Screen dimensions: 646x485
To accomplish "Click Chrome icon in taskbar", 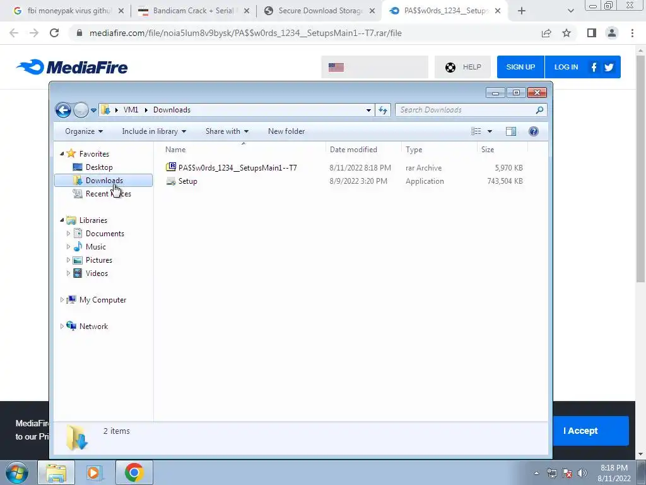I will click(134, 472).
